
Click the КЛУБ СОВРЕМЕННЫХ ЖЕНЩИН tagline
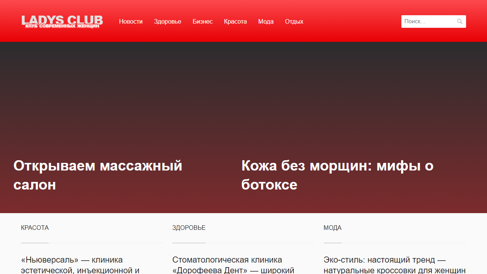(62, 26)
